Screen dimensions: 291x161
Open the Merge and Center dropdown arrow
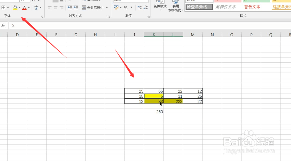coord(107,8)
